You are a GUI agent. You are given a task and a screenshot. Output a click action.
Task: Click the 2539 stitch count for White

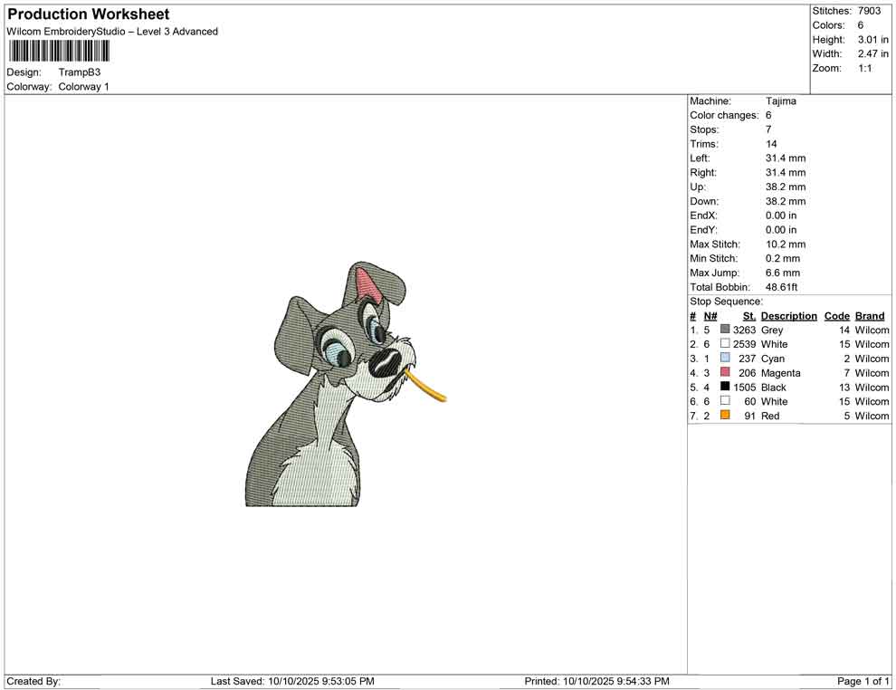click(x=744, y=344)
